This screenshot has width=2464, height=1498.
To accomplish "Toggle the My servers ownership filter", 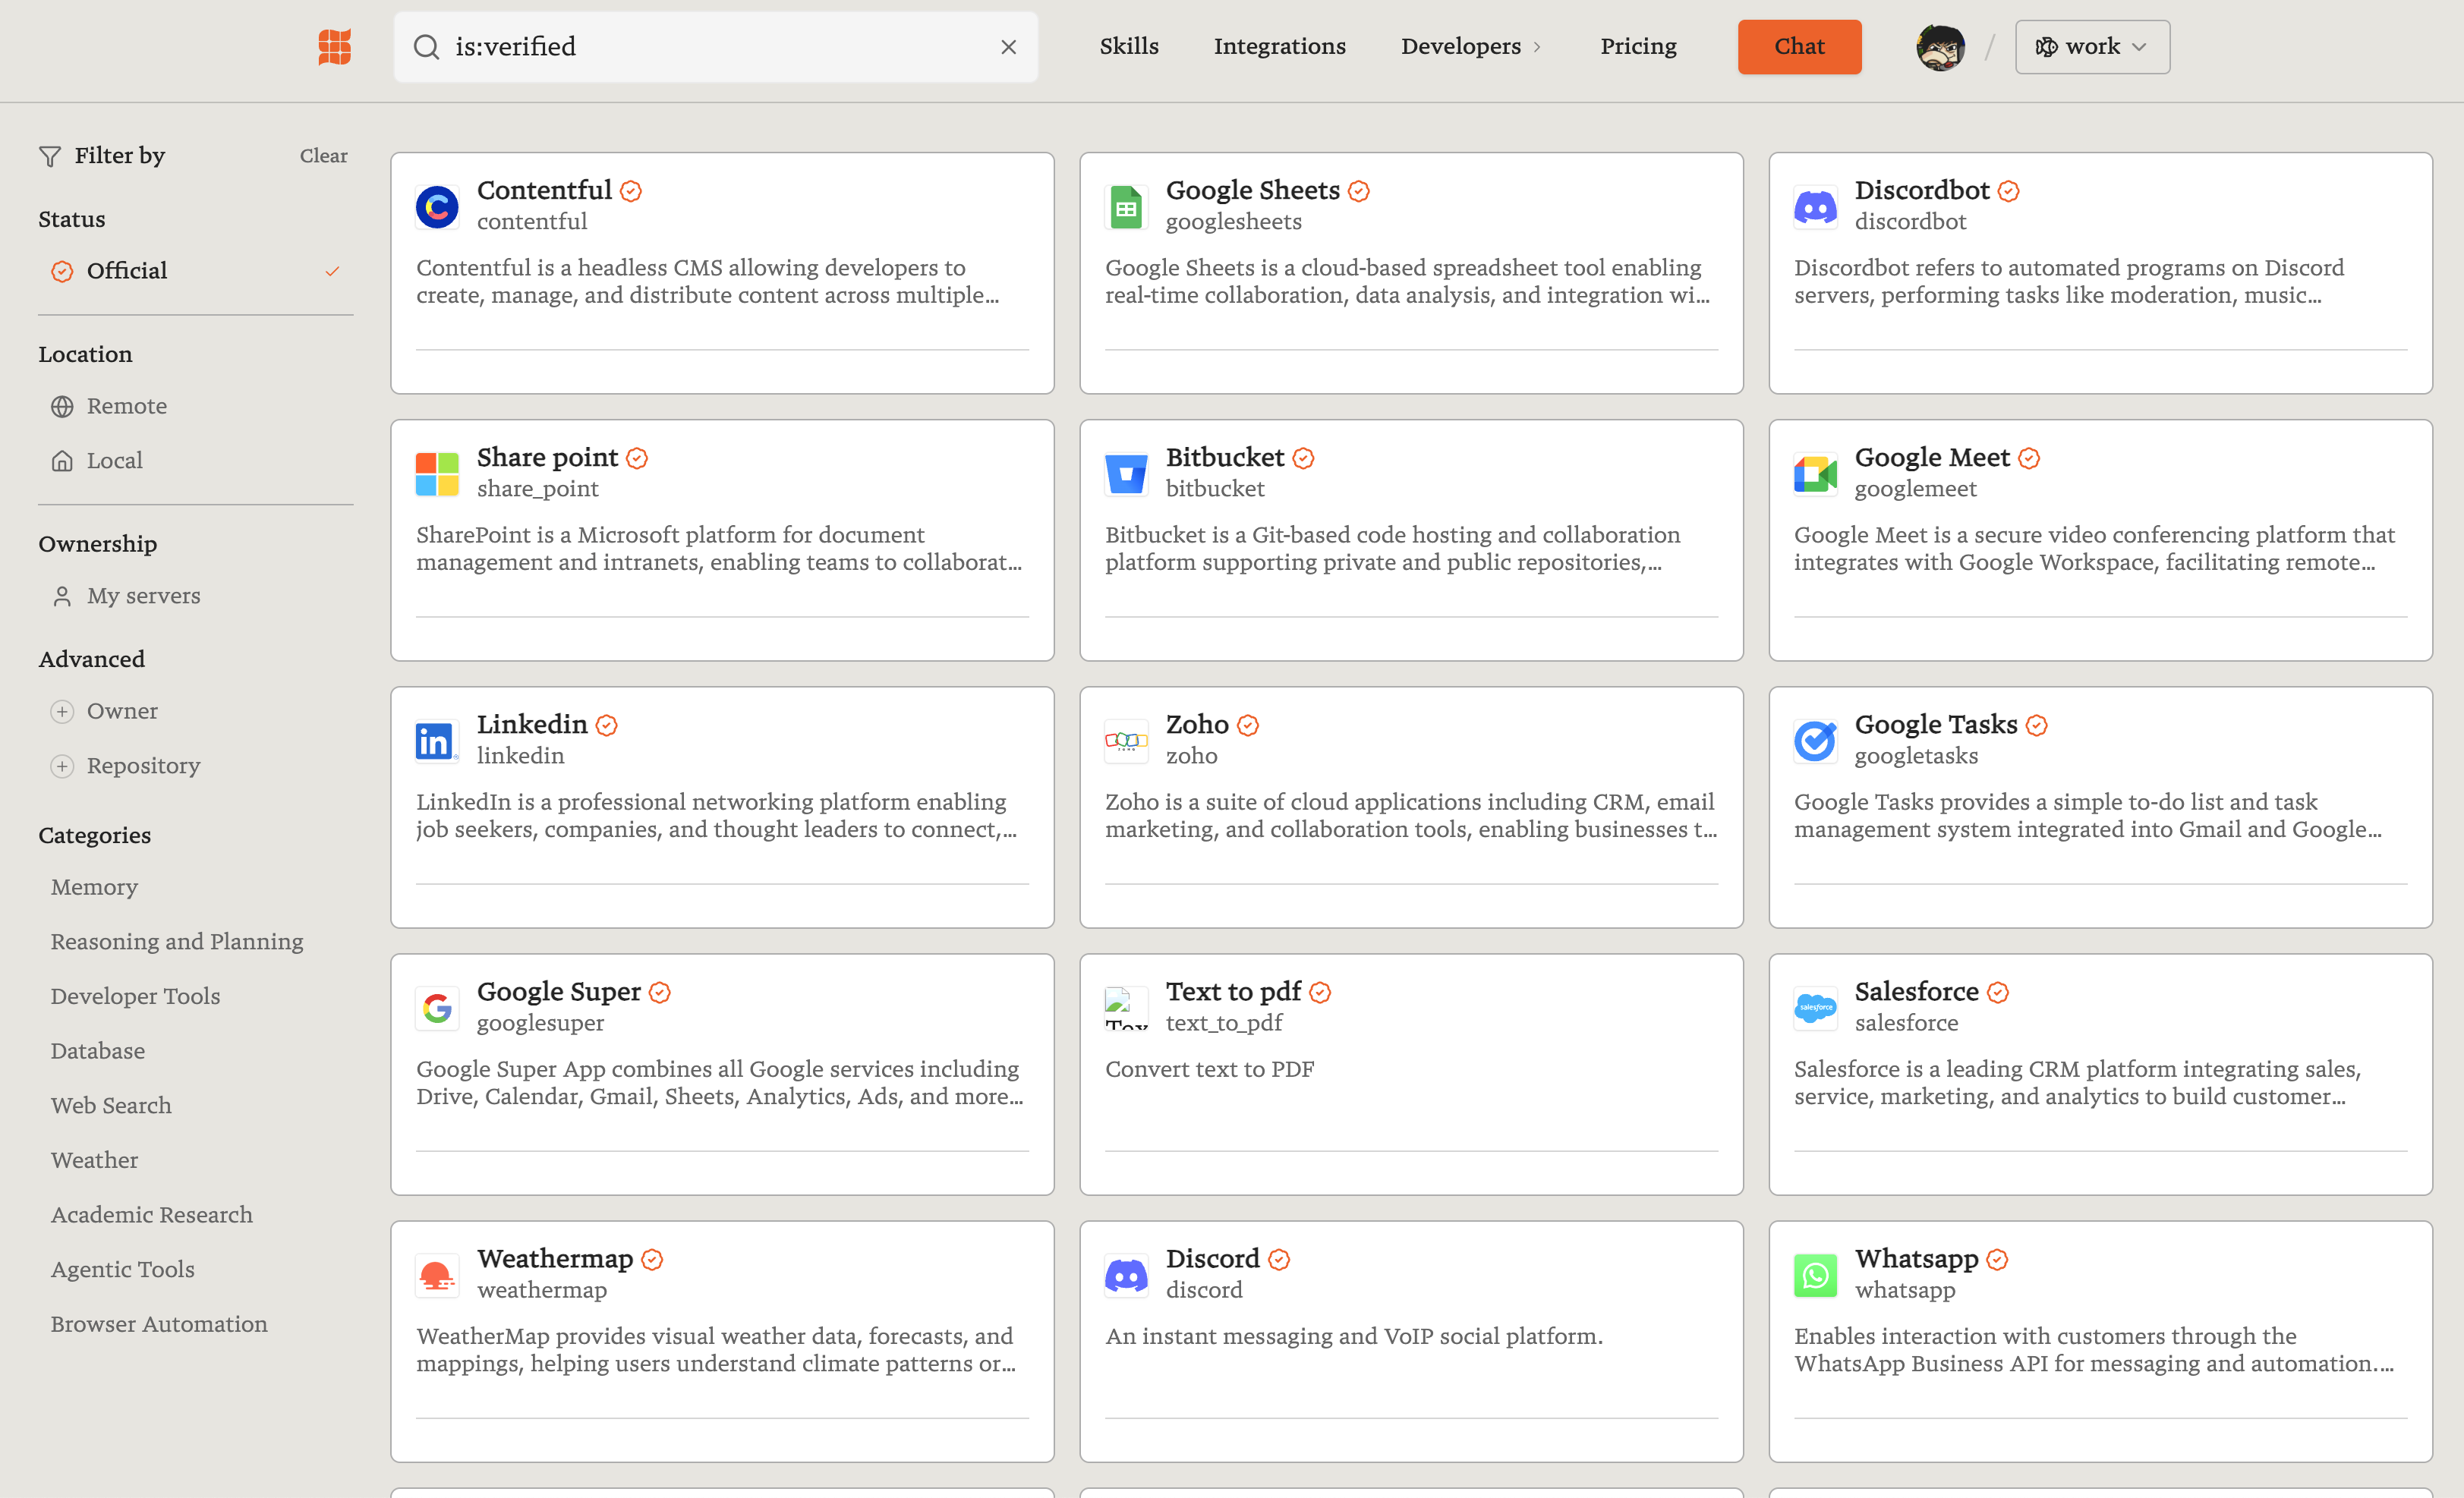I will coord(196,596).
